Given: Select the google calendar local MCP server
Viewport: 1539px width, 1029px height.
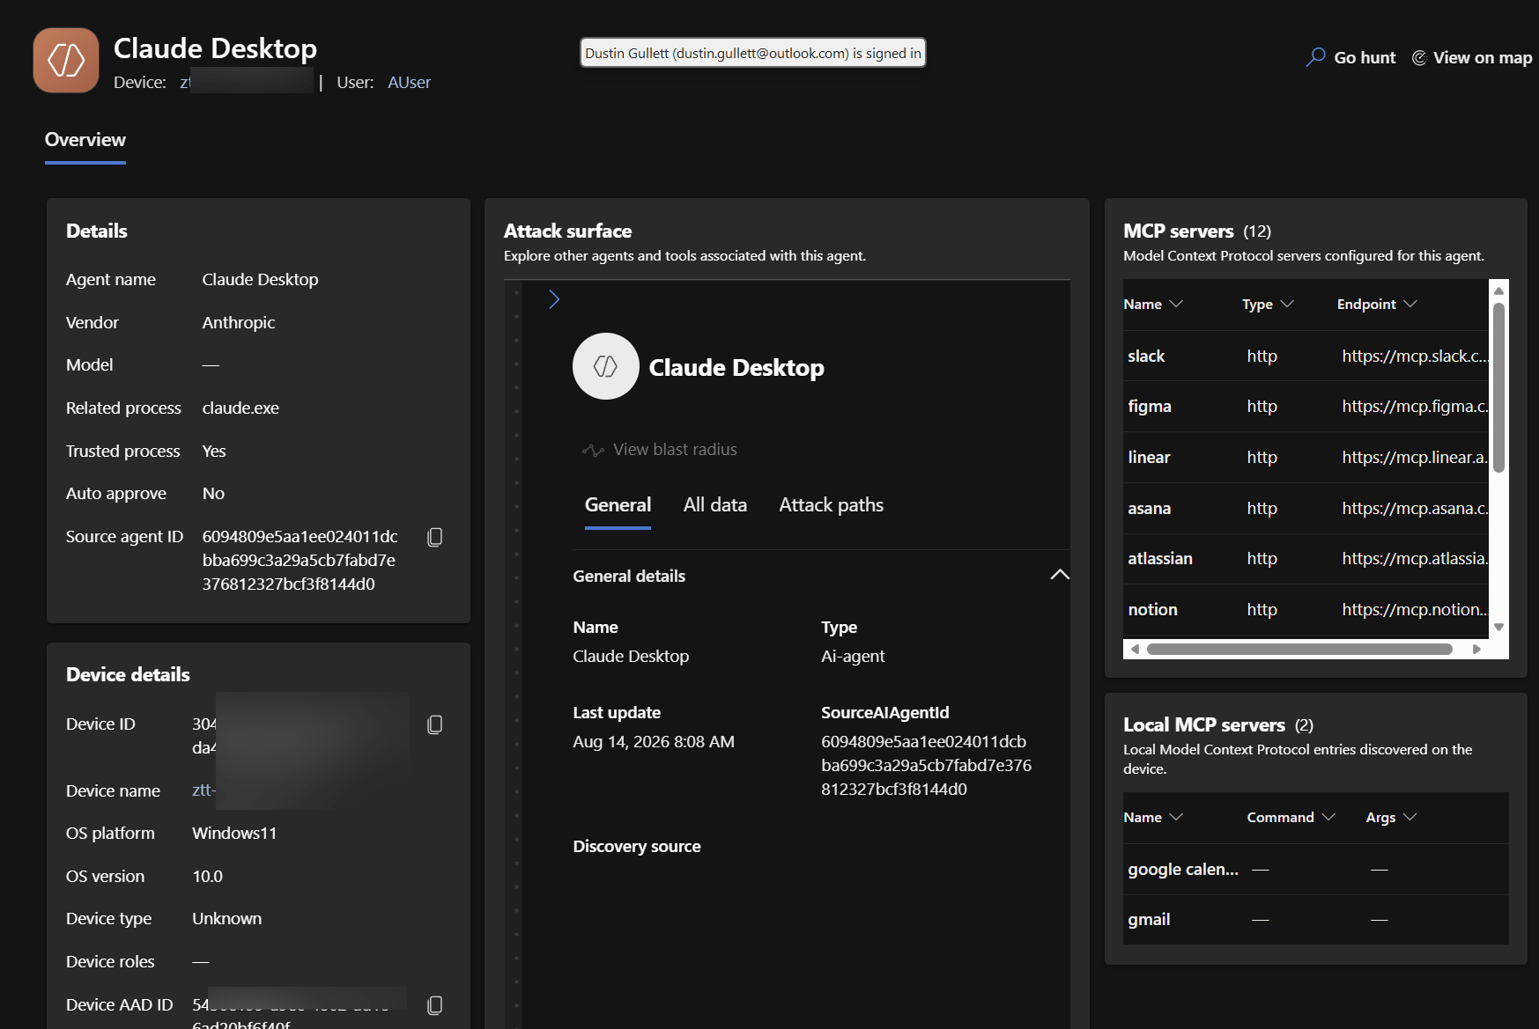Looking at the screenshot, I should [1315, 870].
